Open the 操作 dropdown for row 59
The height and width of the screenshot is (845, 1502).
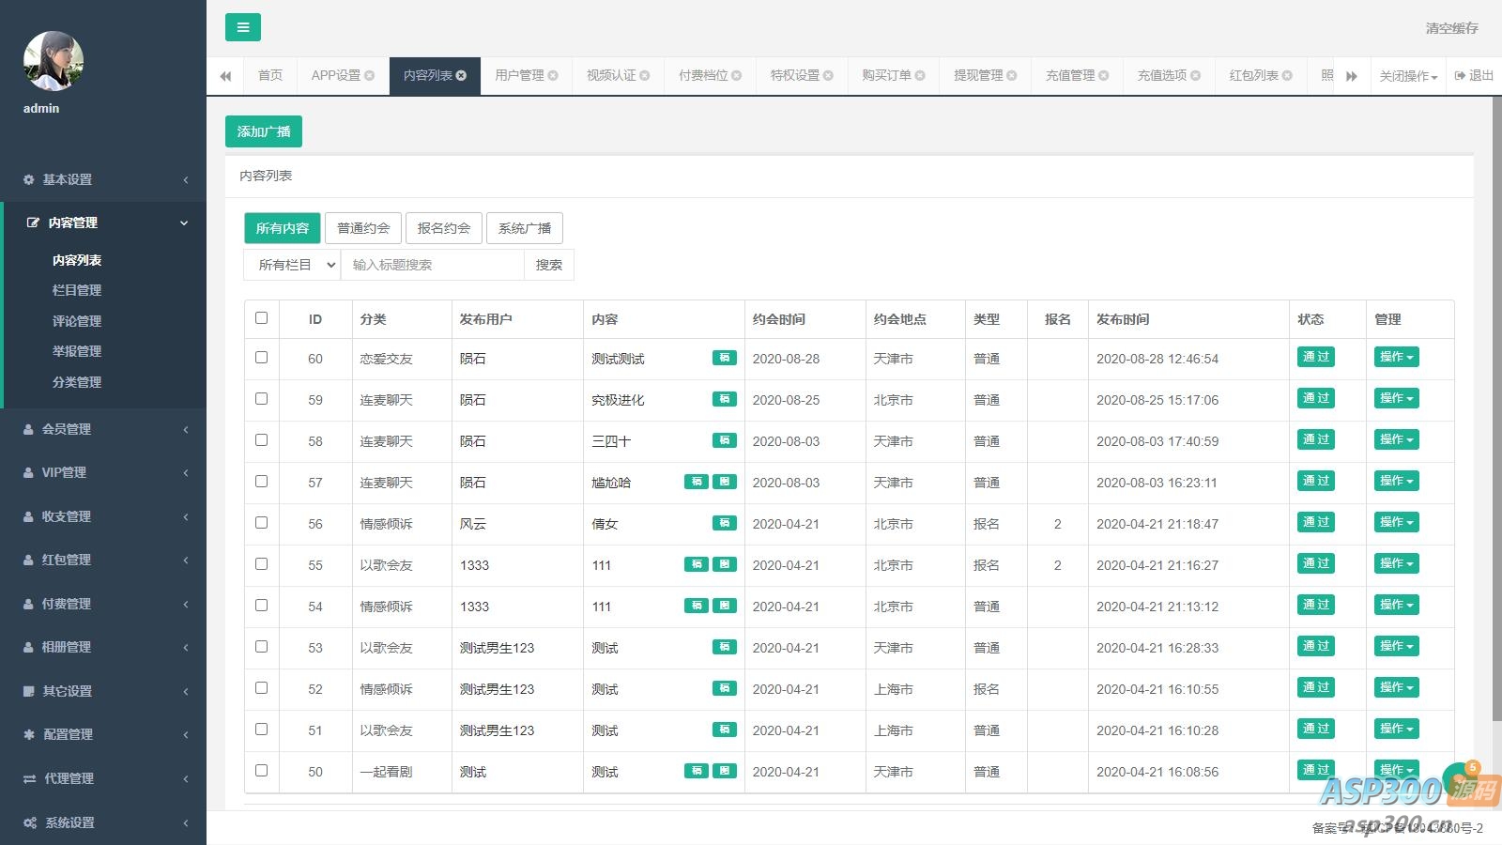pos(1396,399)
